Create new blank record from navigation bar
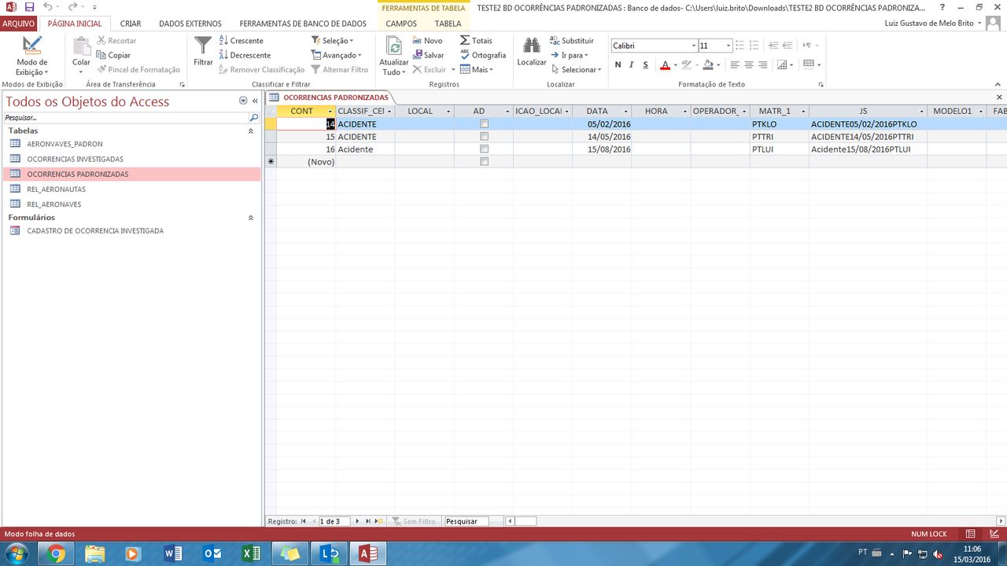This screenshot has height=566, width=1007. (x=378, y=521)
